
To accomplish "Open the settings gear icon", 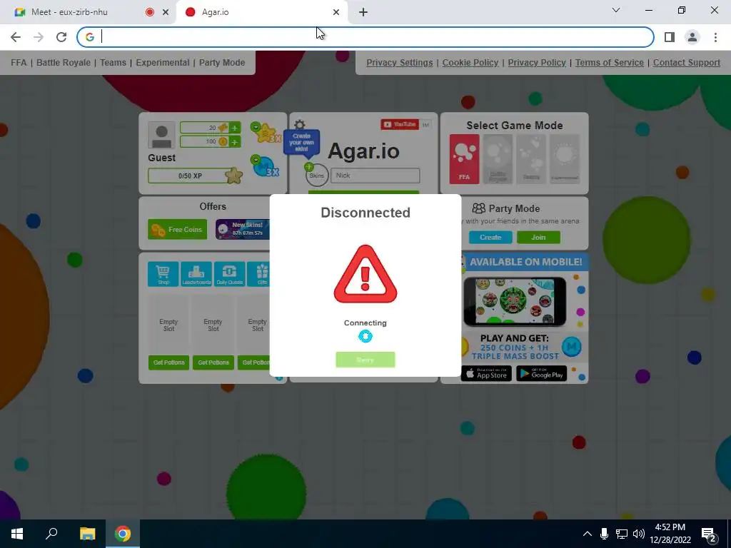I will pos(299,125).
